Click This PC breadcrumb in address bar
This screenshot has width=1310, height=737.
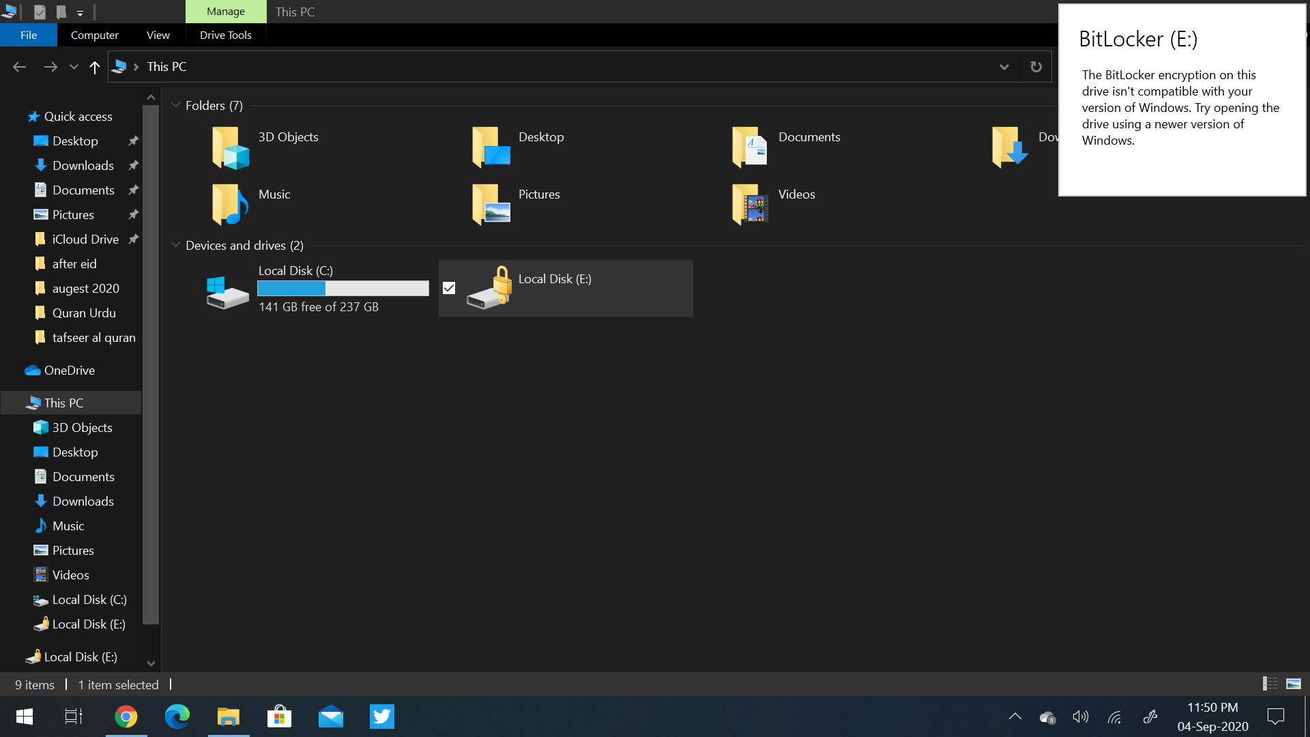[x=166, y=67]
